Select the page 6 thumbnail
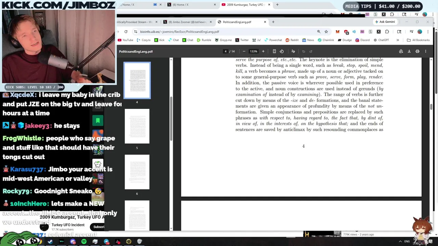Screen dimensions: 438x246 coord(137,172)
